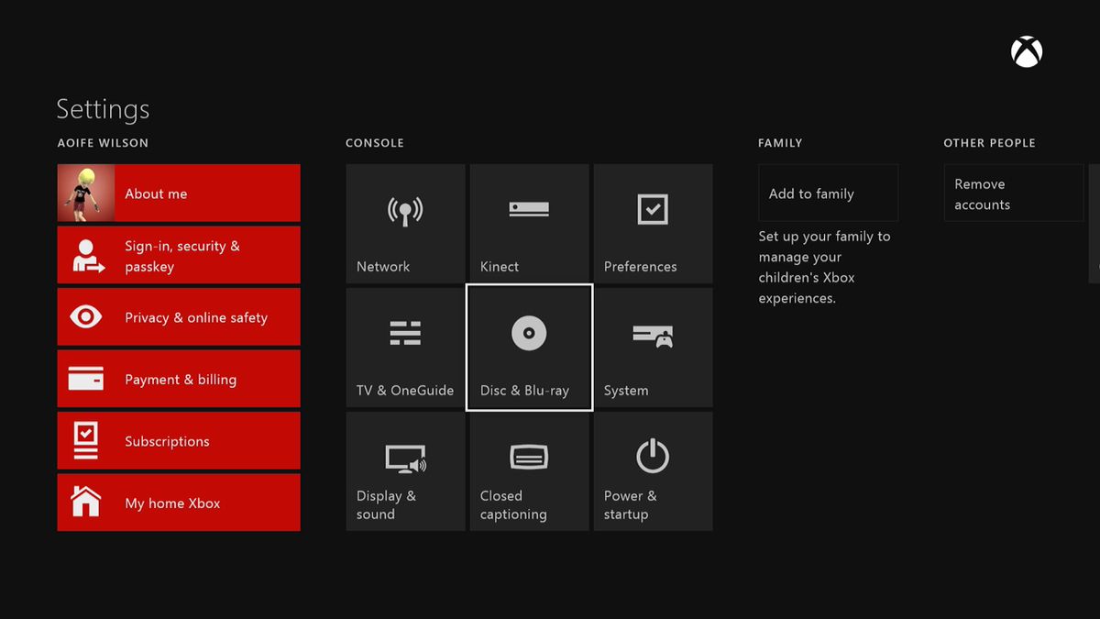
Task: Open Power & startup options
Action: click(653, 470)
